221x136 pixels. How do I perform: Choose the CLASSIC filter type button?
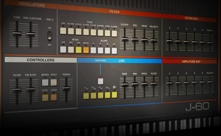point(114,34)
